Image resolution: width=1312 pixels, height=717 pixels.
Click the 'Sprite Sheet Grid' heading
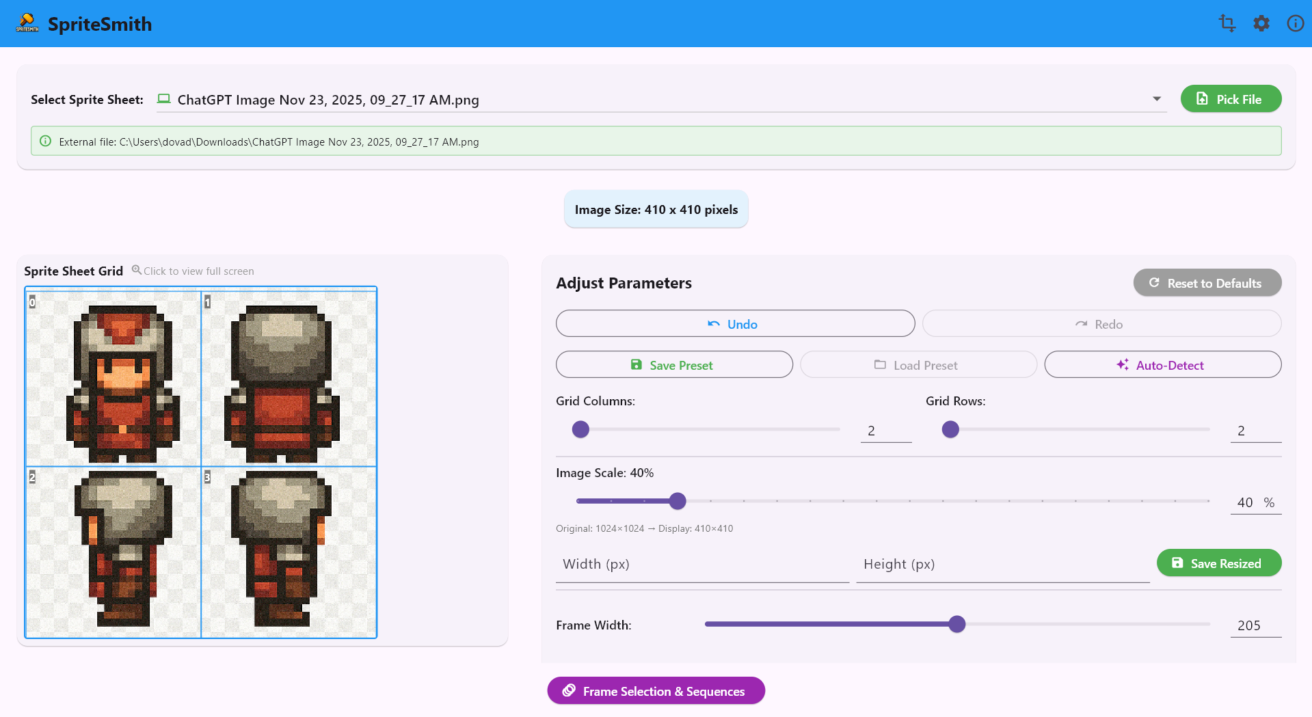[74, 271]
